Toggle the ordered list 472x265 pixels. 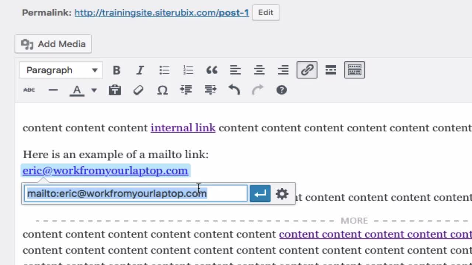click(x=188, y=70)
